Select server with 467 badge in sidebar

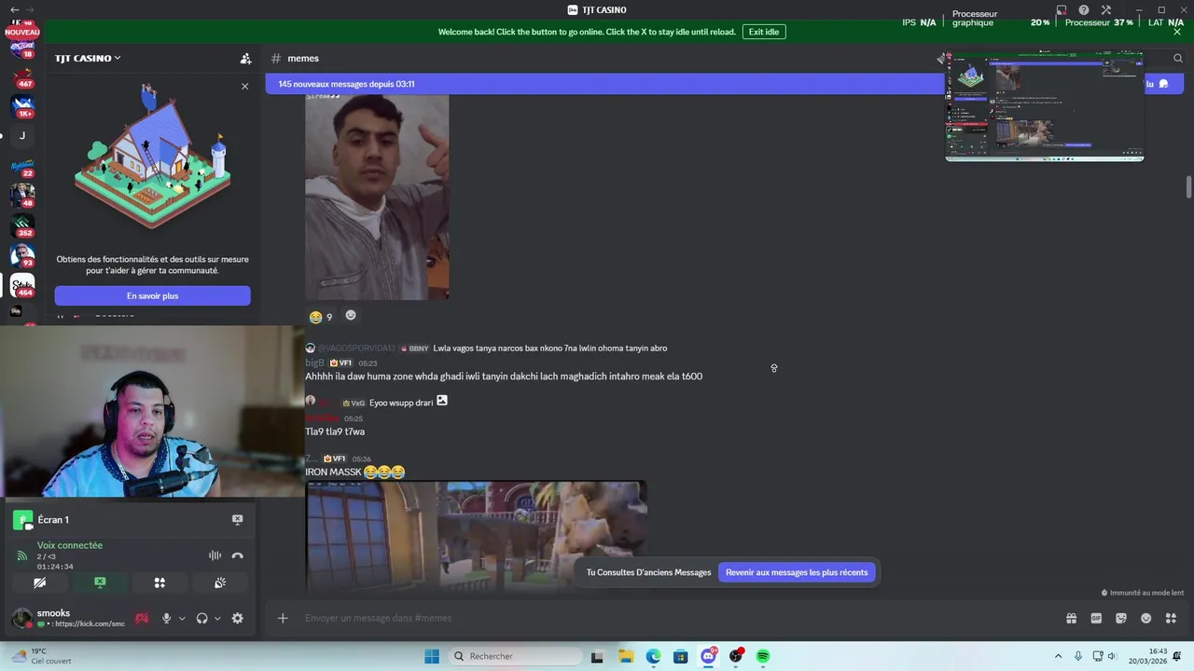(x=22, y=76)
